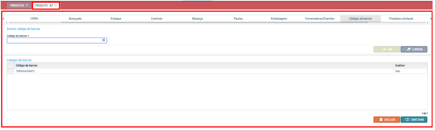The image size is (435, 130).
Task: Select the PRODUTO - 87 tab
Action: click(x=46, y=6)
